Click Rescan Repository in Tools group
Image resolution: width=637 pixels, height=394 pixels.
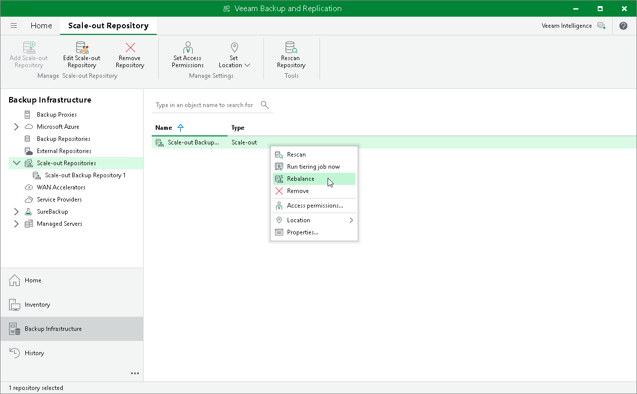click(x=291, y=55)
